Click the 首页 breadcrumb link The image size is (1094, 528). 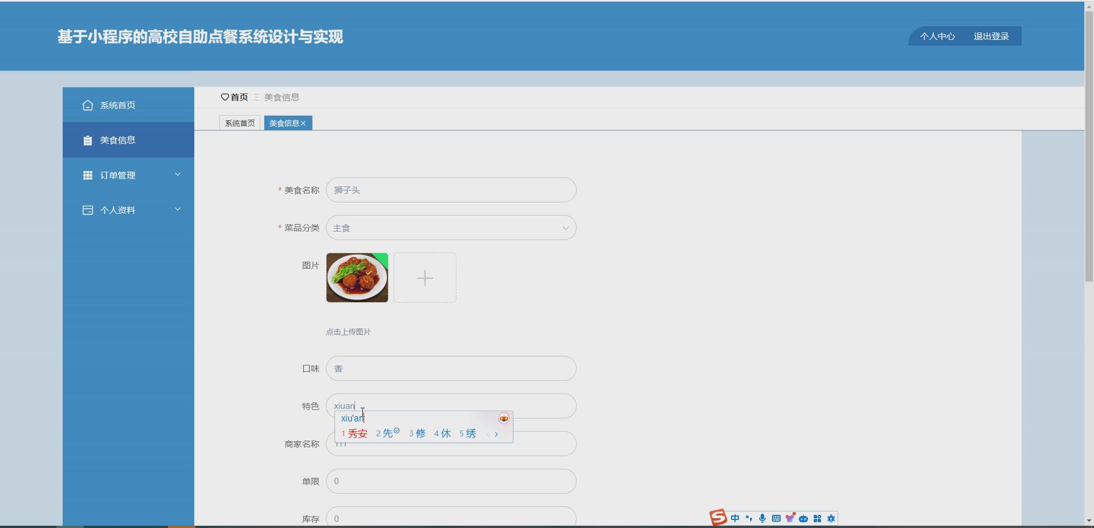[239, 97]
